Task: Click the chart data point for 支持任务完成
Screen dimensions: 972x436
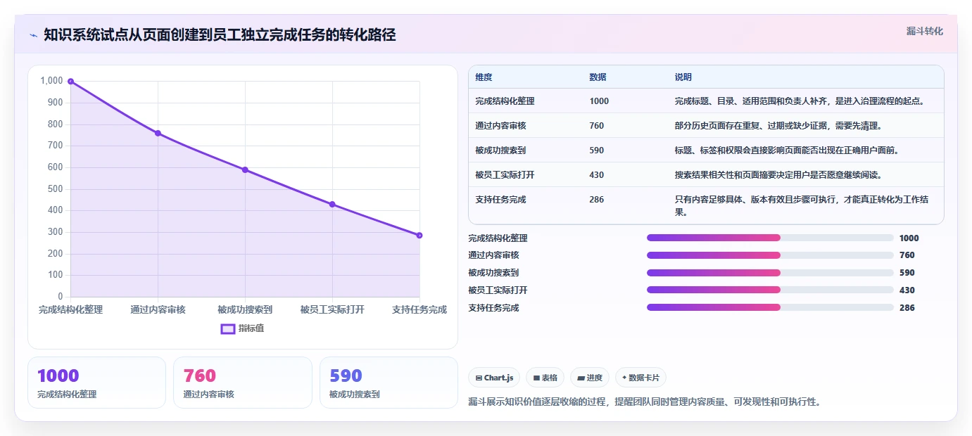Action: 419,235
